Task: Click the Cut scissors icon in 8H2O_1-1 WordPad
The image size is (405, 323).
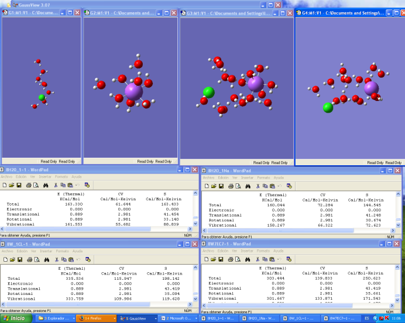Action: pyautogui.click(x=57, y=185)
